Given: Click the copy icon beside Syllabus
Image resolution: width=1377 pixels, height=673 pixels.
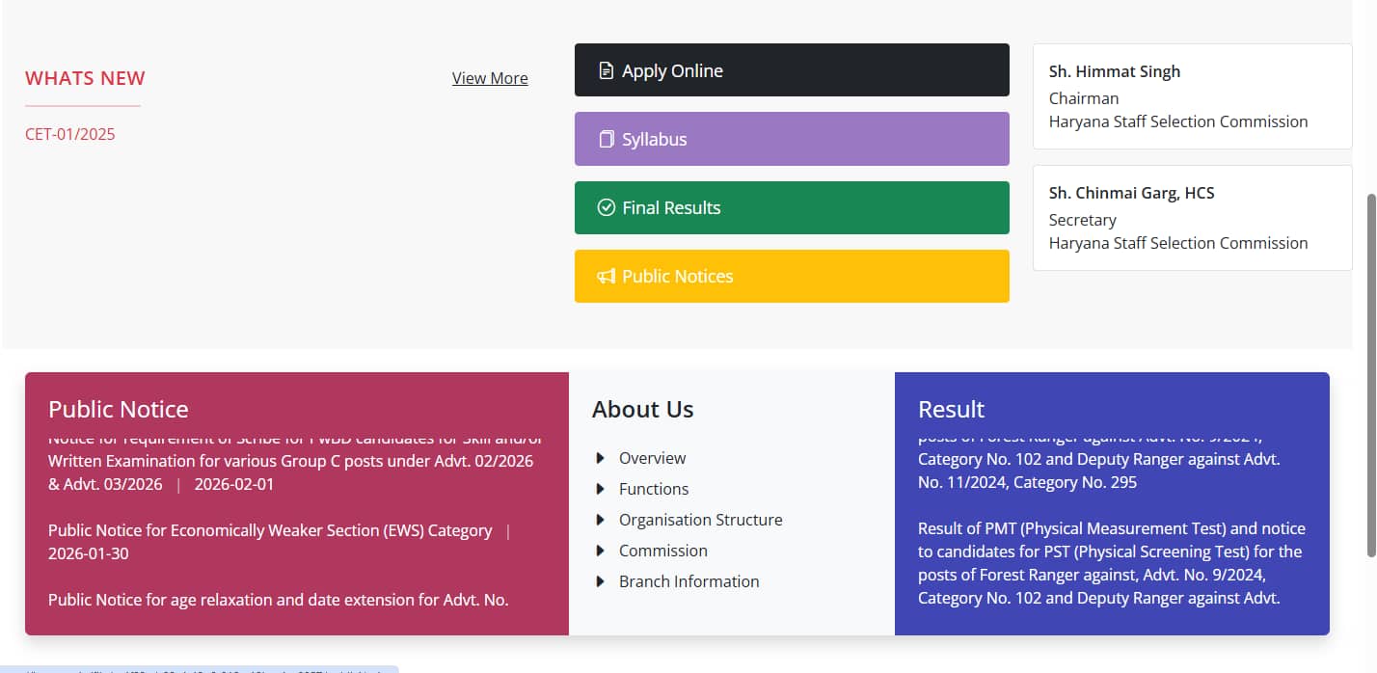Looking at the screenshot, I should 606,140.
